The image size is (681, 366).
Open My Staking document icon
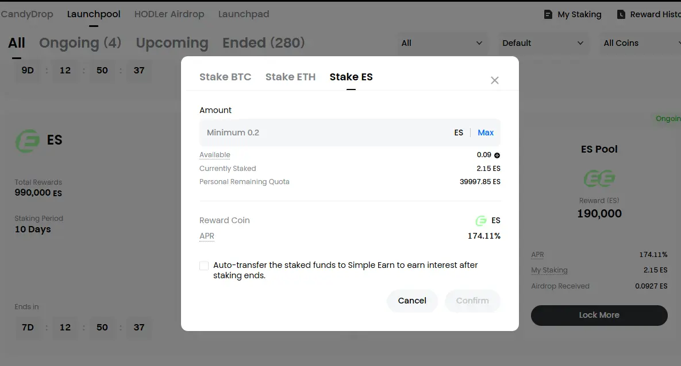point(548,14)
